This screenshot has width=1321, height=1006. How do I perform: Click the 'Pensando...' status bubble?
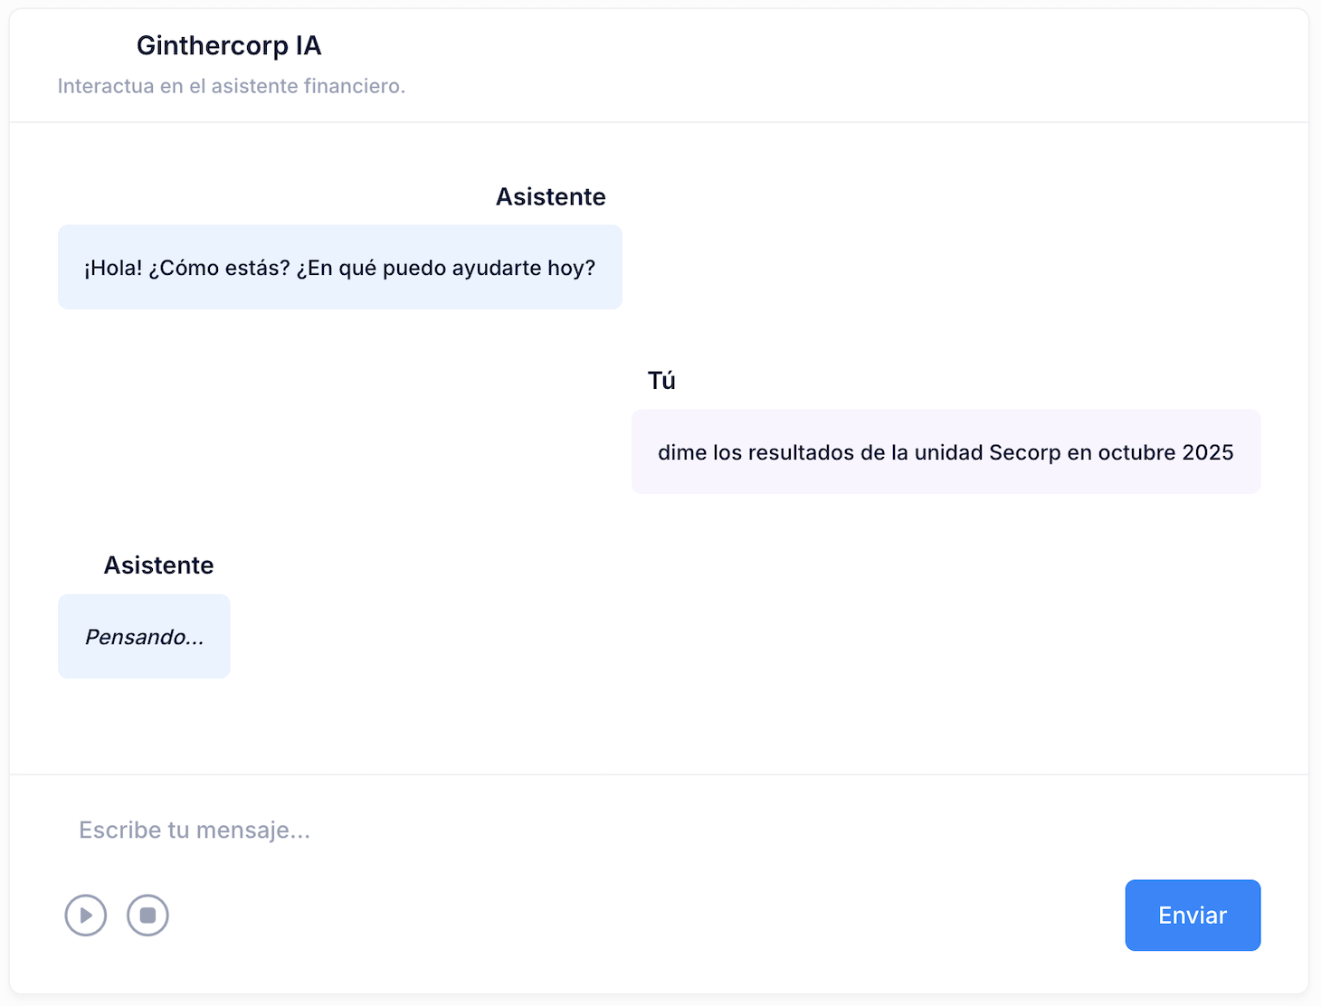(144, 637)
